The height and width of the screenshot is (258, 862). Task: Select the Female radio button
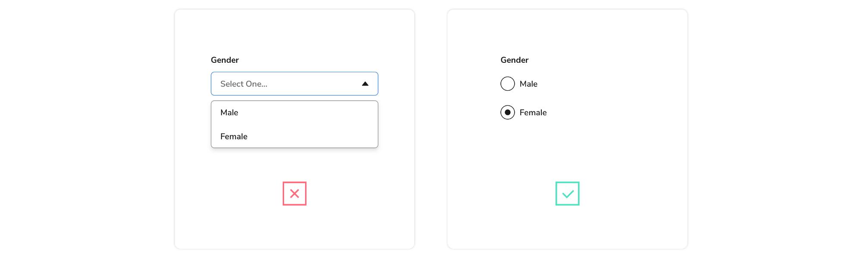pos(508,113)
